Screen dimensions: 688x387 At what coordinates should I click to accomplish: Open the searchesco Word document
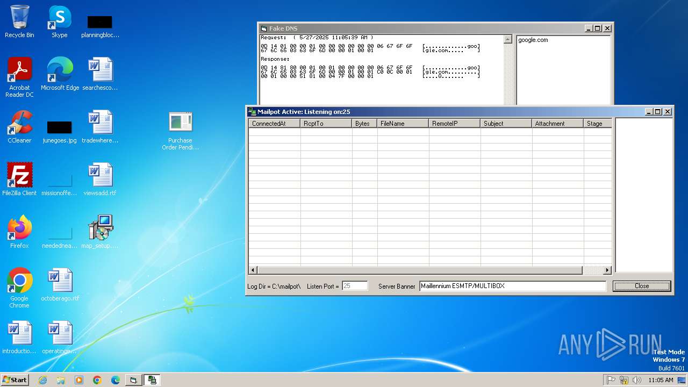[100, 74]
